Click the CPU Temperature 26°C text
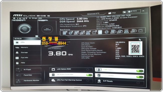 click(x=69, y=25)
